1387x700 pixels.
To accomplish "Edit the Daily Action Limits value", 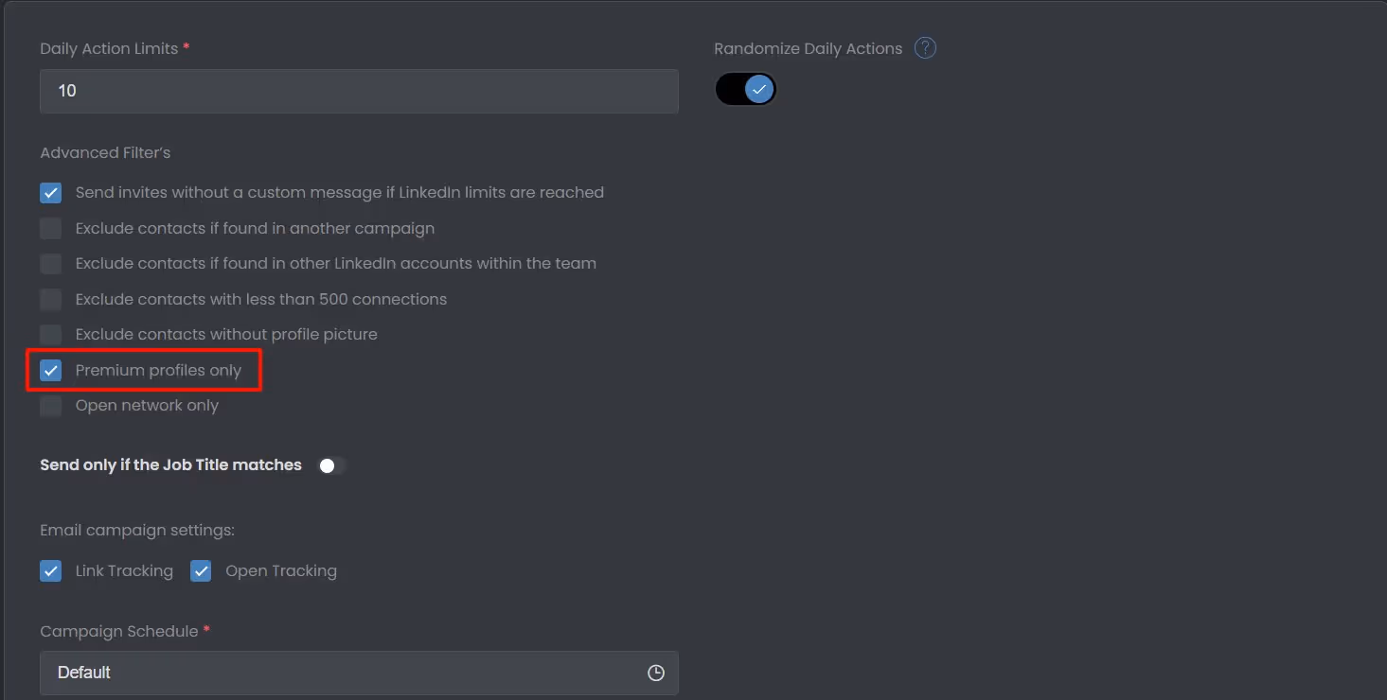I will pos(359,91).
